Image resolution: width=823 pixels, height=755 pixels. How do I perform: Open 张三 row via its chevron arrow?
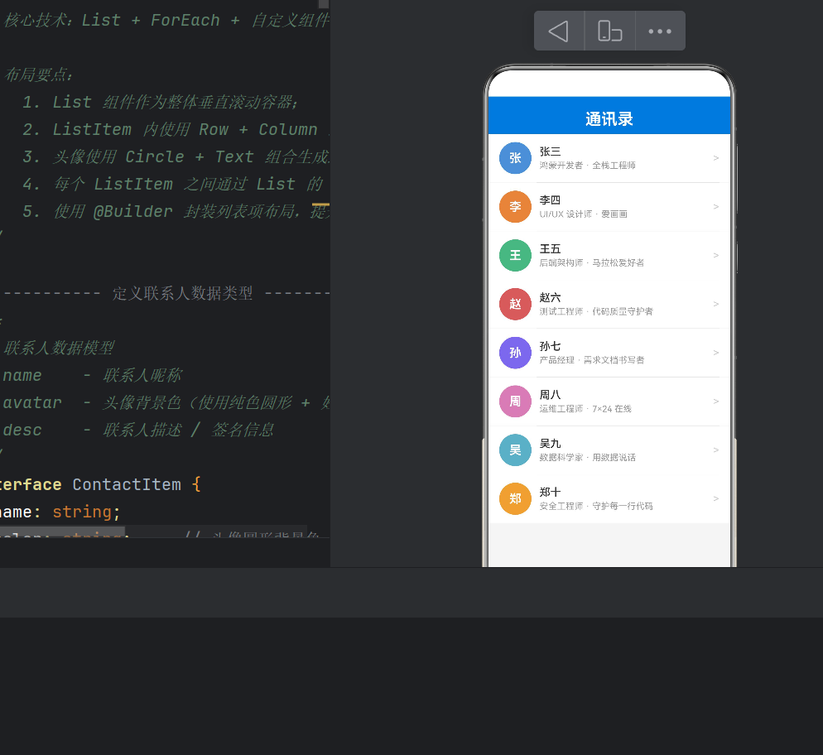tap(716, 158)
